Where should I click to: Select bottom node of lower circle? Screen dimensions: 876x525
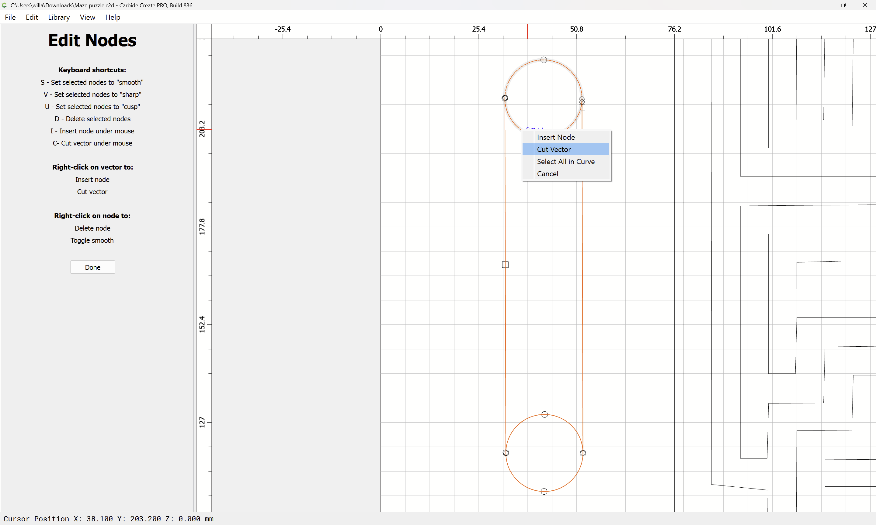pos(544,491)
